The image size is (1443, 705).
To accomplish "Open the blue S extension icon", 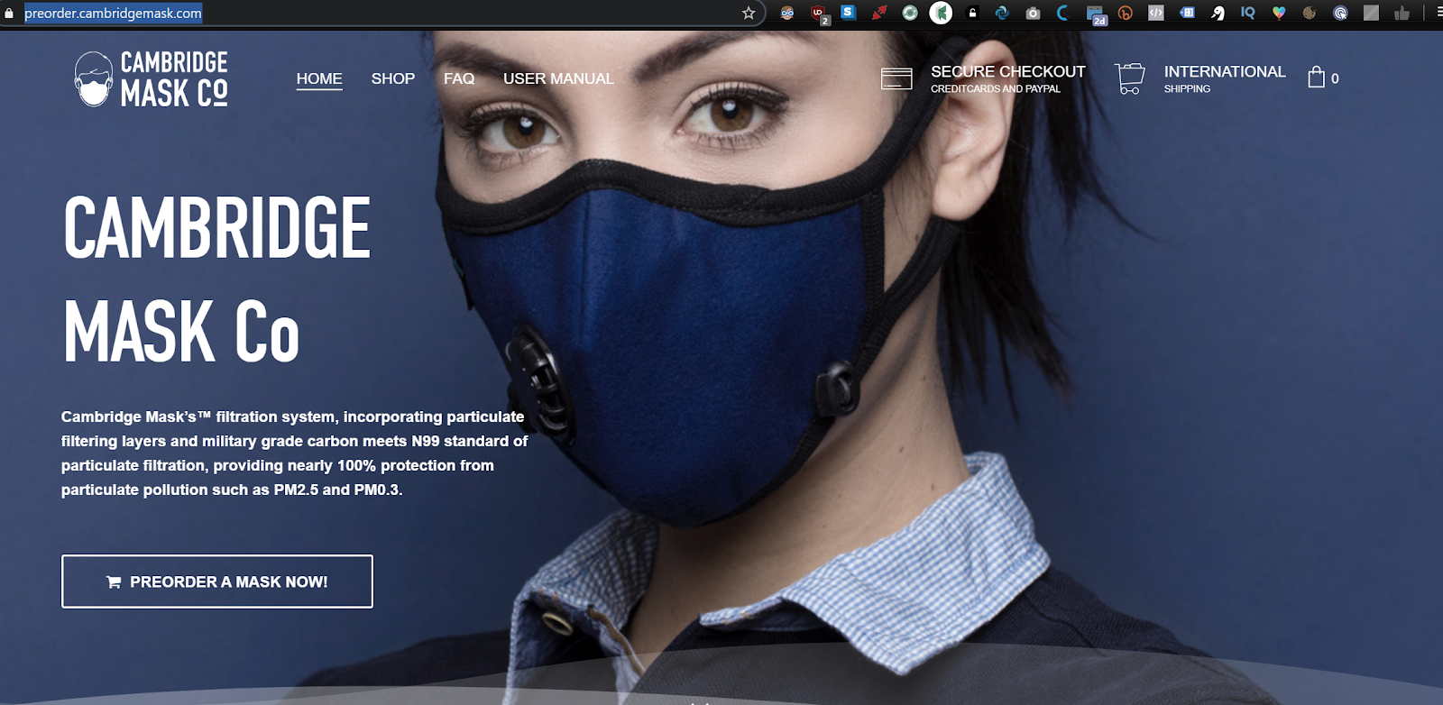I will 848,12.
